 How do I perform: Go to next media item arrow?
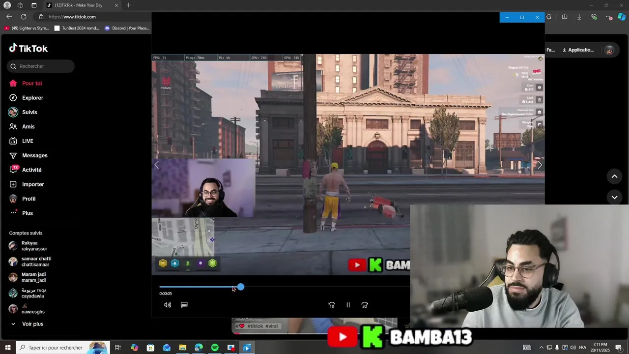coord(540,165)
